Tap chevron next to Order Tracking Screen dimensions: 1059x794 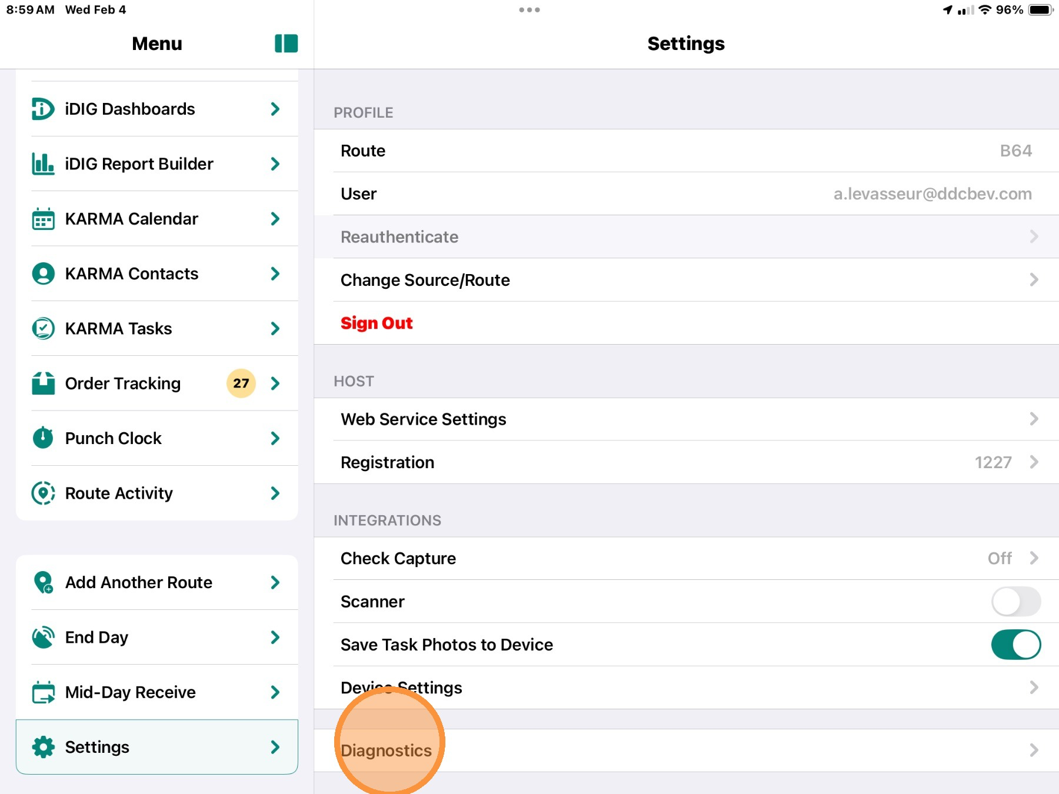tap(275, 383)
